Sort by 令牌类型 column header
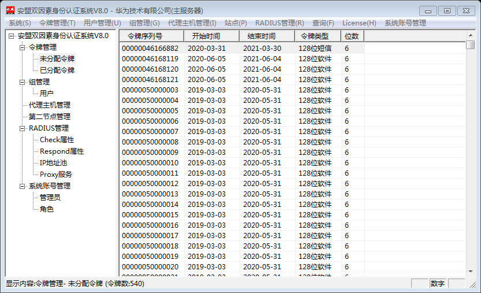The width and height of the screenshot is (481, 293). tap(318, 36)
